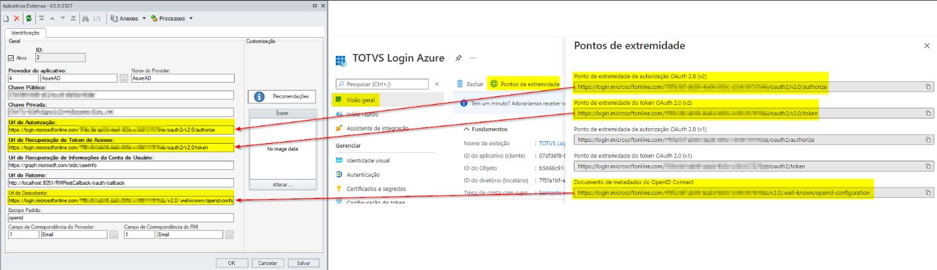Viewport: 937px width, 270px height.
Task: Click the Url de Autorização field
Action: (121, 129)
